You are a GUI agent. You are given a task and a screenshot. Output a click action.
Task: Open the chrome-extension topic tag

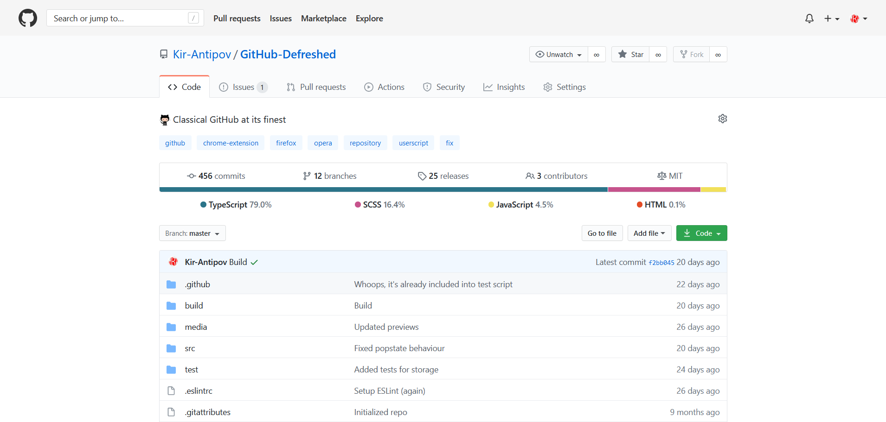231,143
